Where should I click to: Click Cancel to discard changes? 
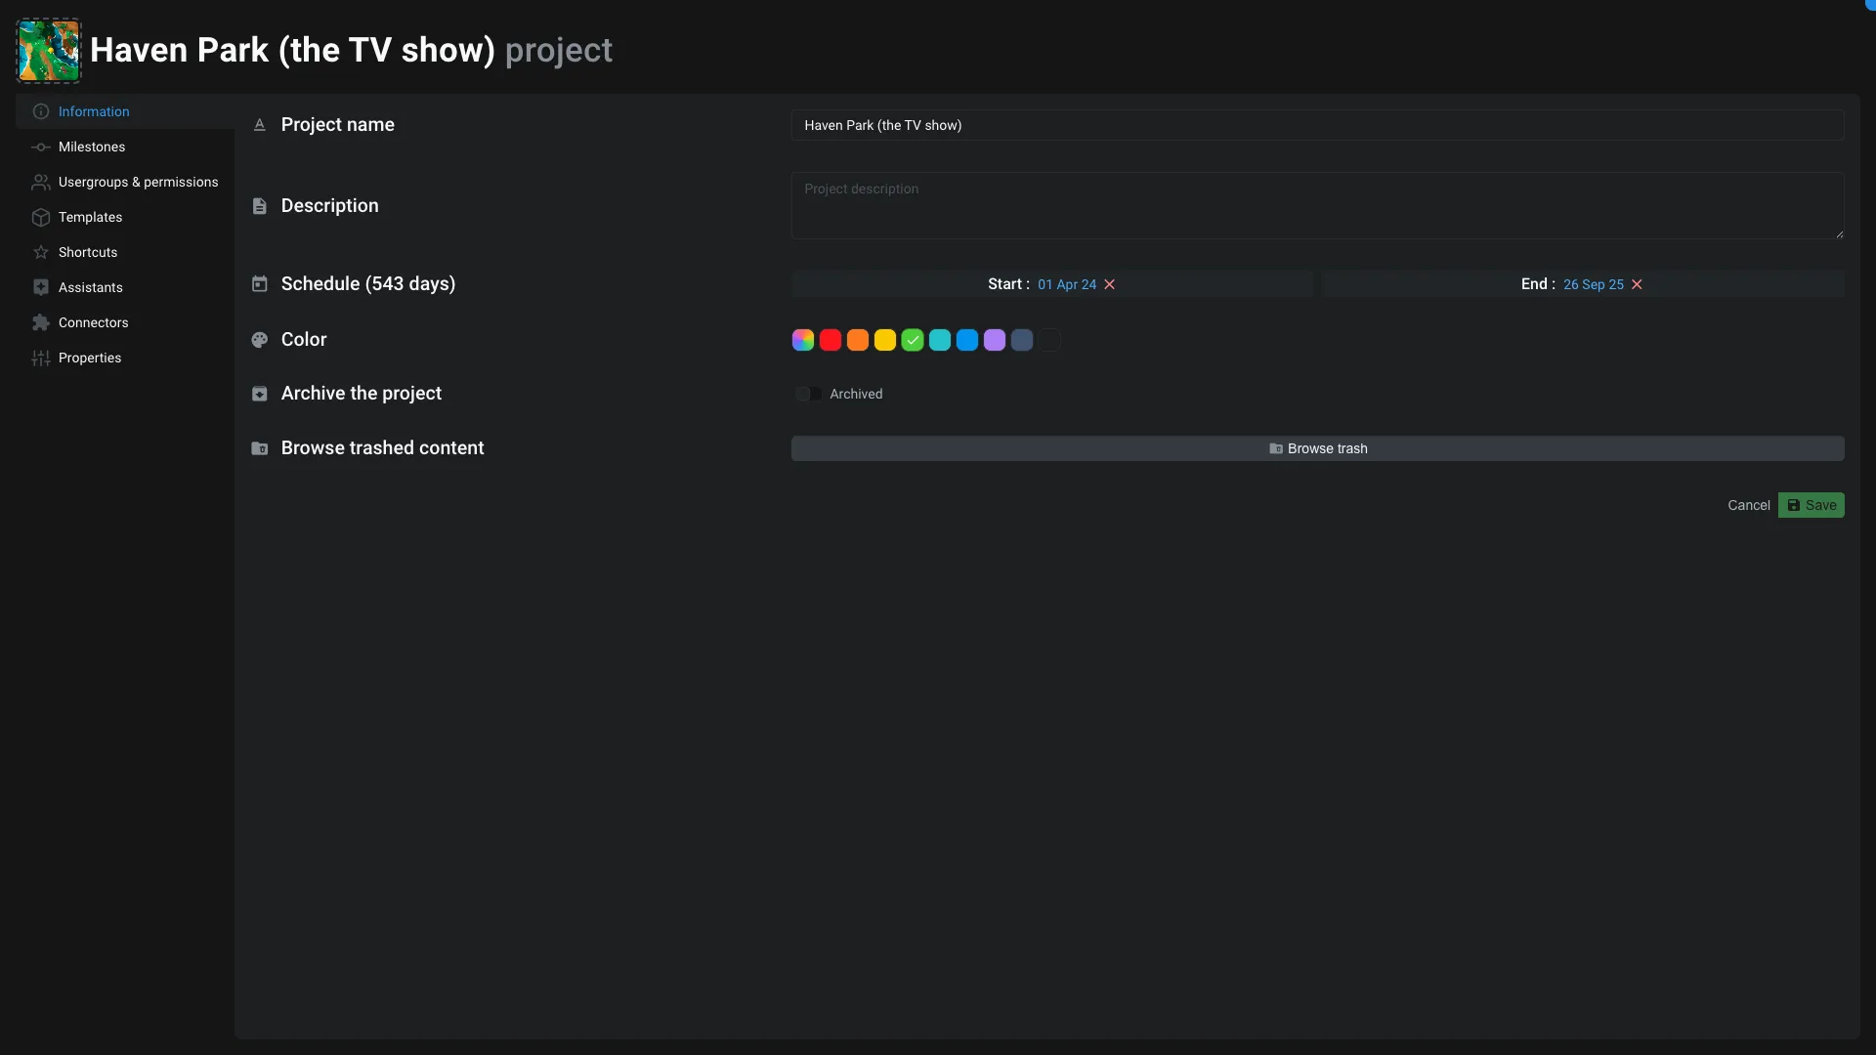point(1748,505)
